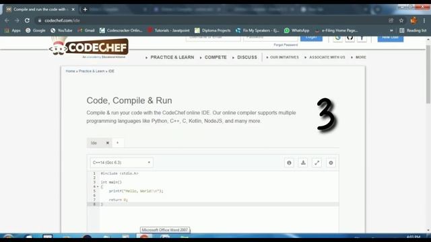Focus the Username or Email field

pyautogui.click(x=213, y=38)
